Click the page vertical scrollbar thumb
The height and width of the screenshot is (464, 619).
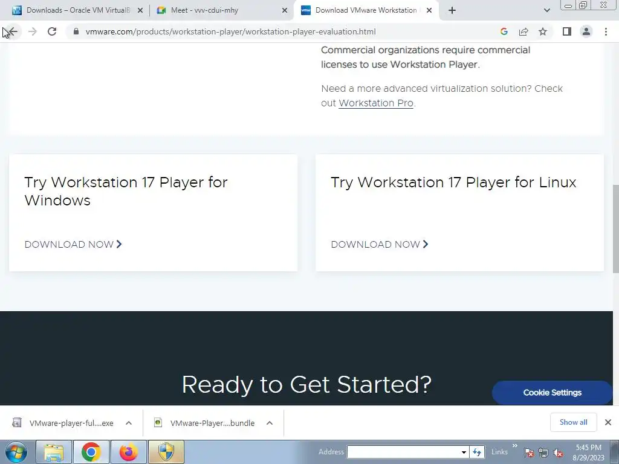(615, 228)
